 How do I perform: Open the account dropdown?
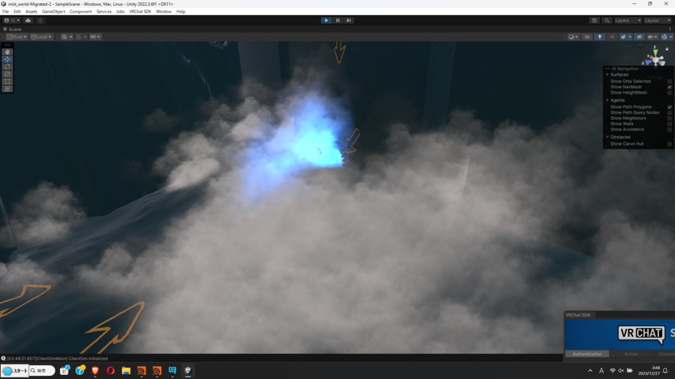pyautogui.click(x=12, y=20)
